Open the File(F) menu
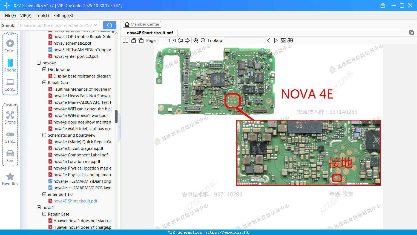This screenshot has width=417, height=235. click(10, 16)
